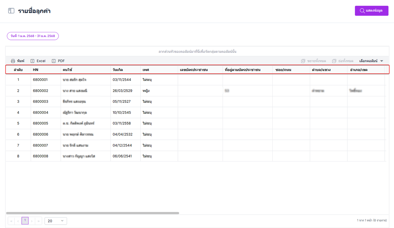
Task: Open the page size dropdown showing 20
Action: (56, 221)
